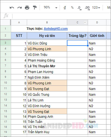
Task: Open the AnhdepHD.com hyperlink
Action: 56,29
